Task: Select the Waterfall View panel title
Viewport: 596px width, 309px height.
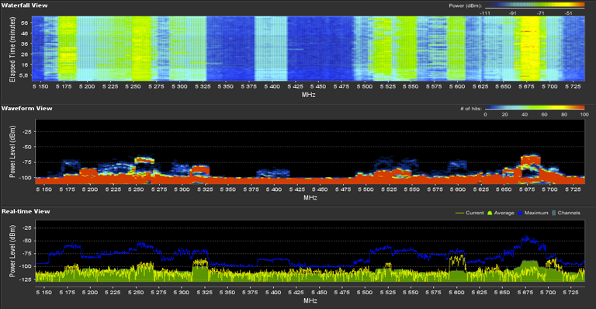Action: (25, 5)
